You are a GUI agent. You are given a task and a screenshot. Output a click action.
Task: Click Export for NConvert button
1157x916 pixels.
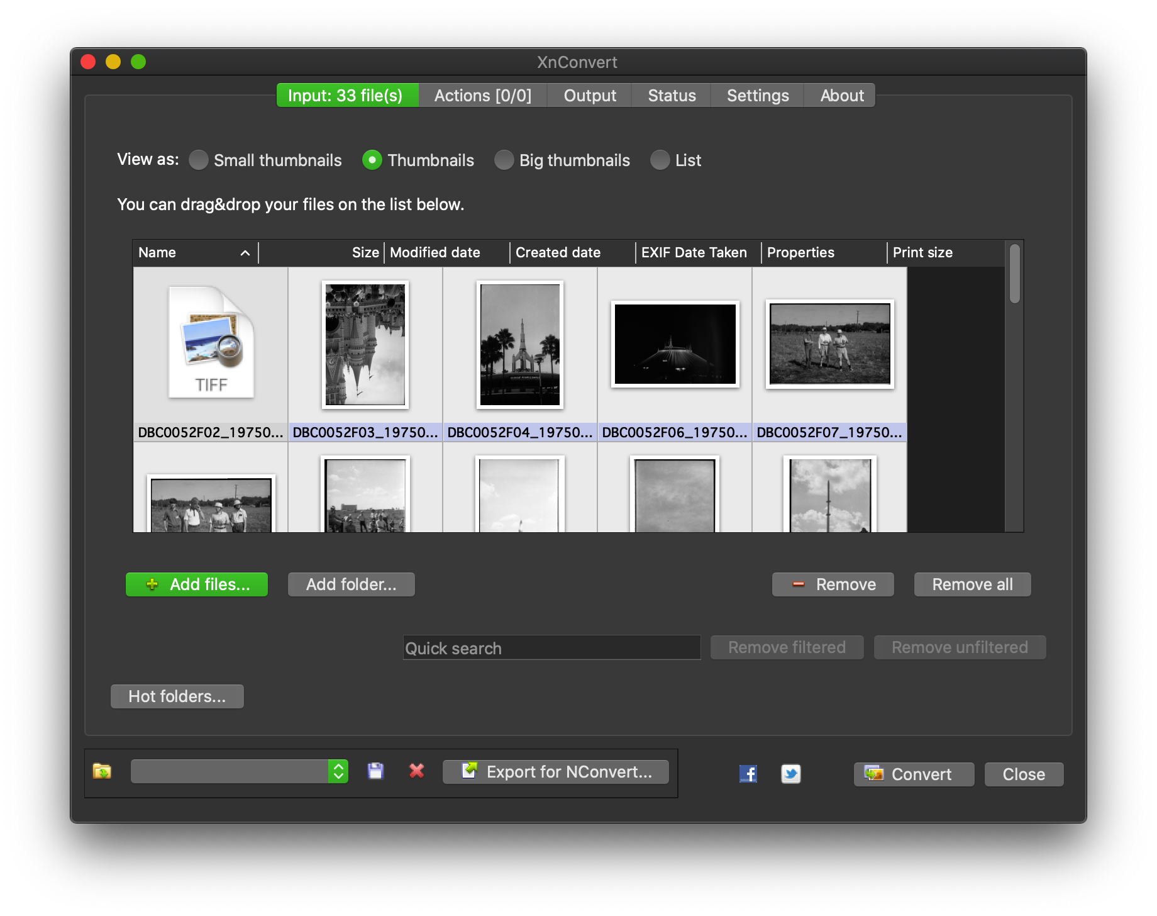(x=556, y=772)
